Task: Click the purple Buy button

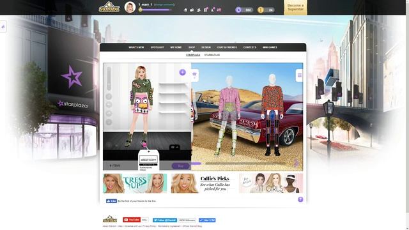Action: pyautogui.click(x=180, y=166)
